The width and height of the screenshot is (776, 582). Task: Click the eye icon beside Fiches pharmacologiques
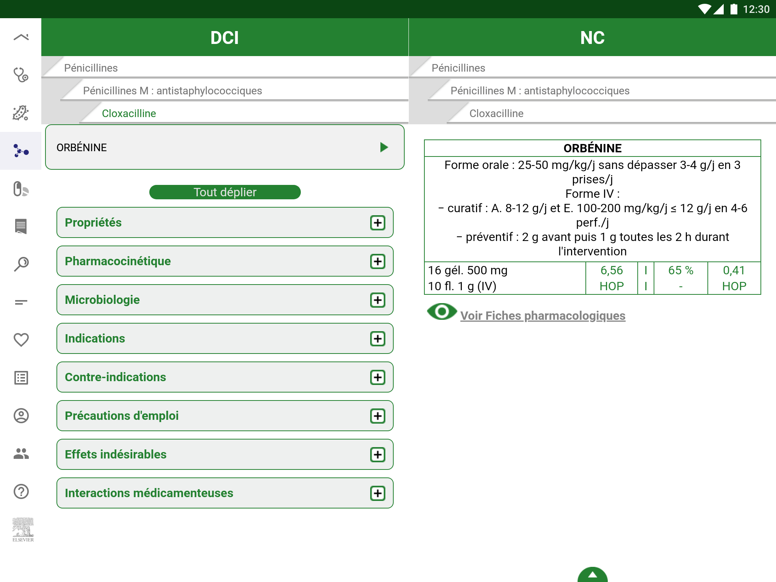pyautogui.click(x=441, y=312)
